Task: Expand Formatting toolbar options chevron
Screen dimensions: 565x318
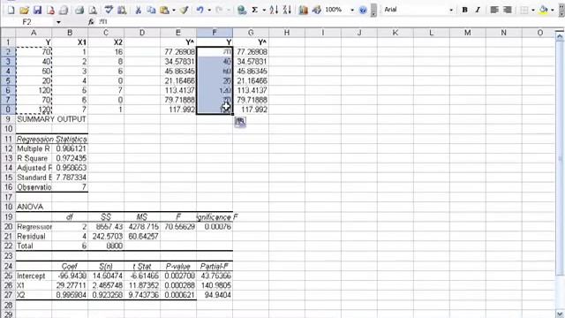Action: (x=561, y=10)
